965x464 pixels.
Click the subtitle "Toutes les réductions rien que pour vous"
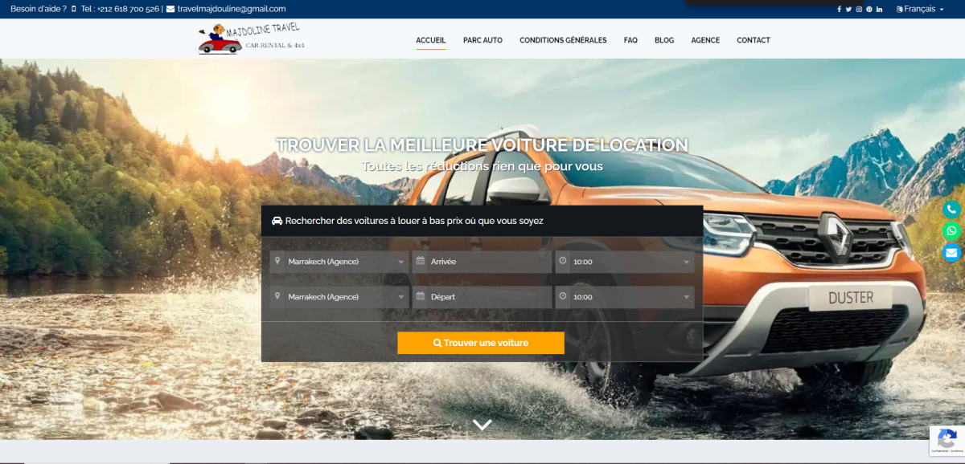tap(482, 166)
